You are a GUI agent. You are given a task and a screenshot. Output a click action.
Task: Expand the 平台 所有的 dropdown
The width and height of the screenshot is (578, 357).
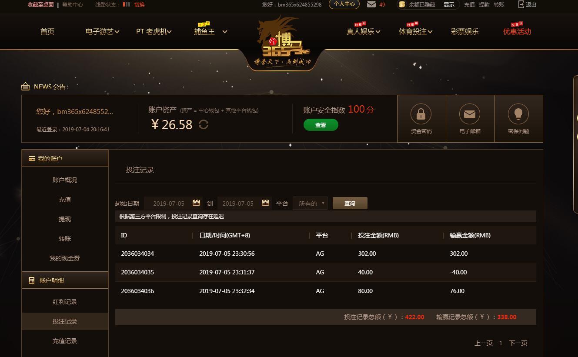pos(310,203)
